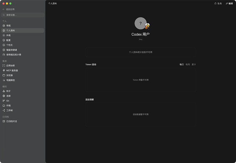Focus the 搜索设置 search field
The width and height of the screenshot is (236, 163).
tap(23, 15)
